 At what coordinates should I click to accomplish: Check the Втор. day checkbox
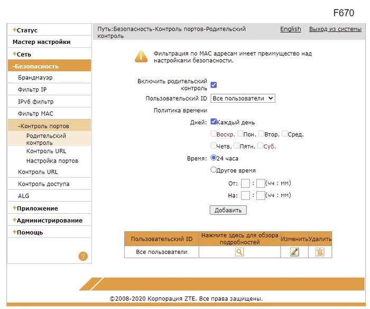(x=261, y=134)
